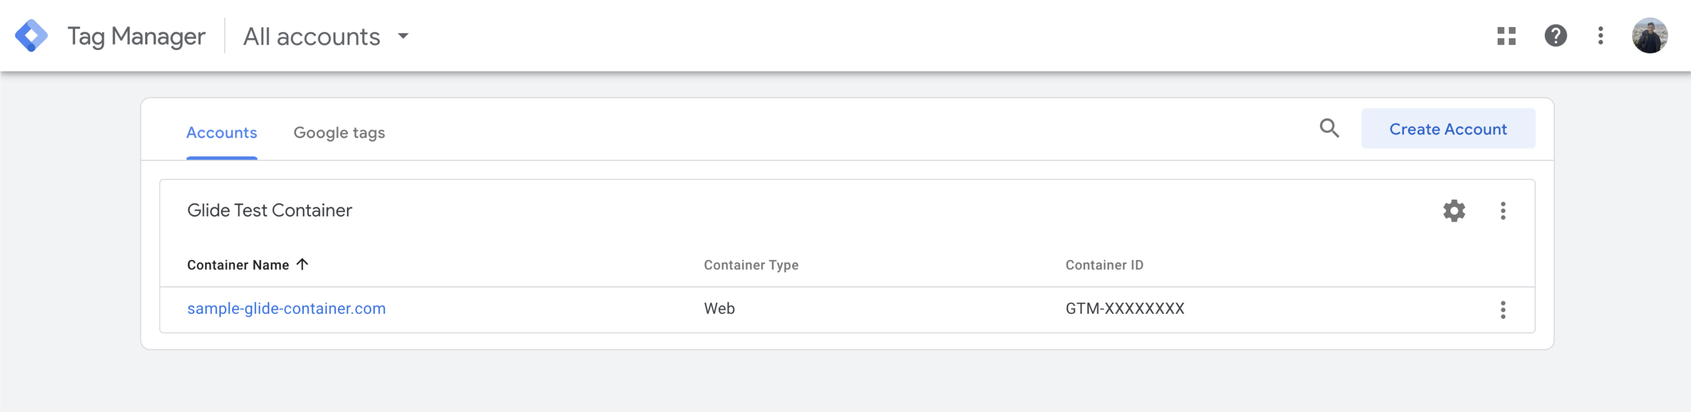Switch to the Accounts tab
The height and width of the screenshot is (412, 1691).
tap(221, 132)
